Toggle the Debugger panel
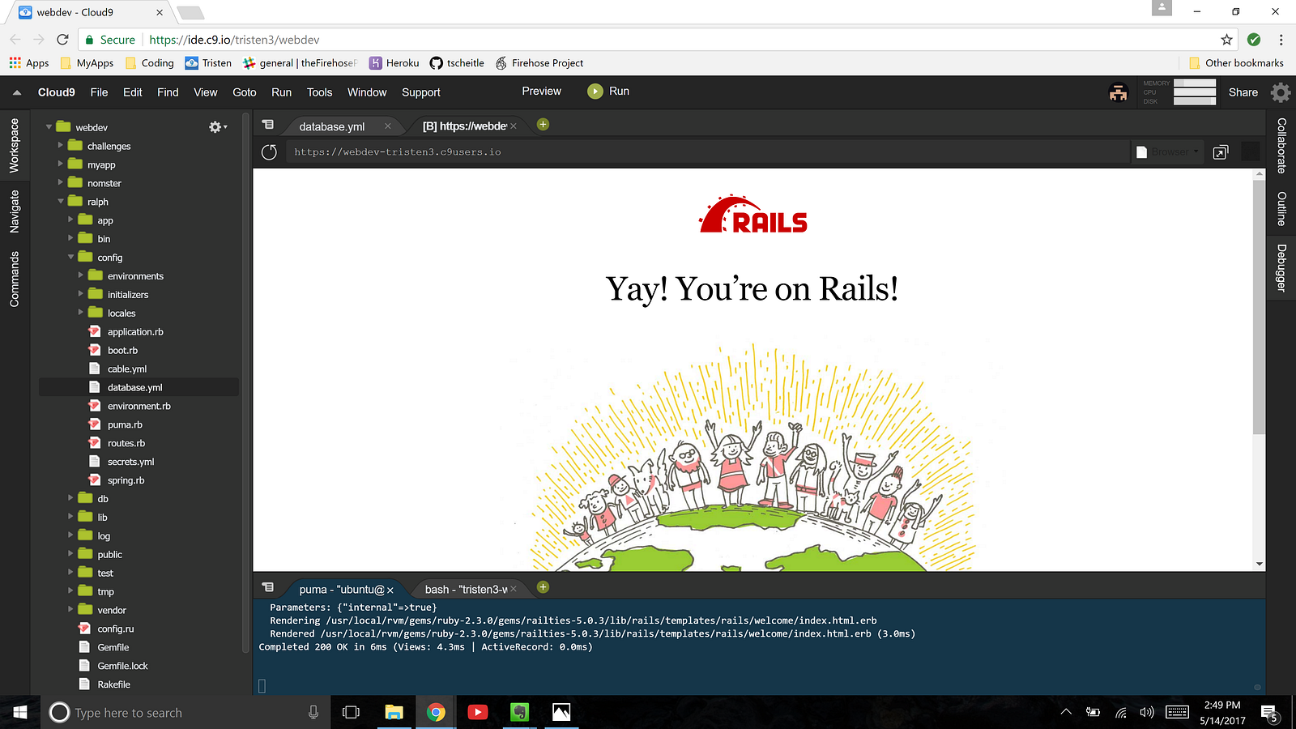Viewport: 1296px width, 729px height. tap(1281, 268)
